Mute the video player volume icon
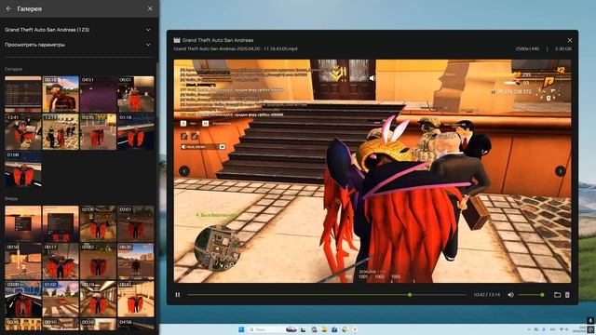 coord(510,295)
